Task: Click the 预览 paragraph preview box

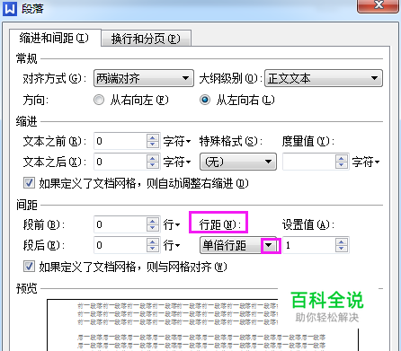Action: point(202,325)
